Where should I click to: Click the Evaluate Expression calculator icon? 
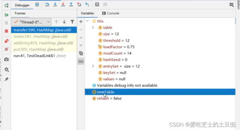coord(97,5)
